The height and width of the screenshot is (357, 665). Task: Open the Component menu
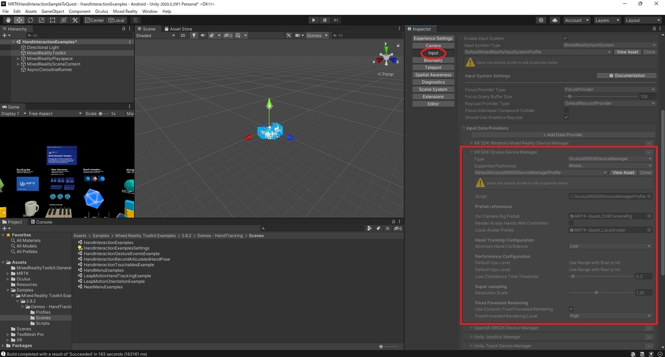(80, 11)
